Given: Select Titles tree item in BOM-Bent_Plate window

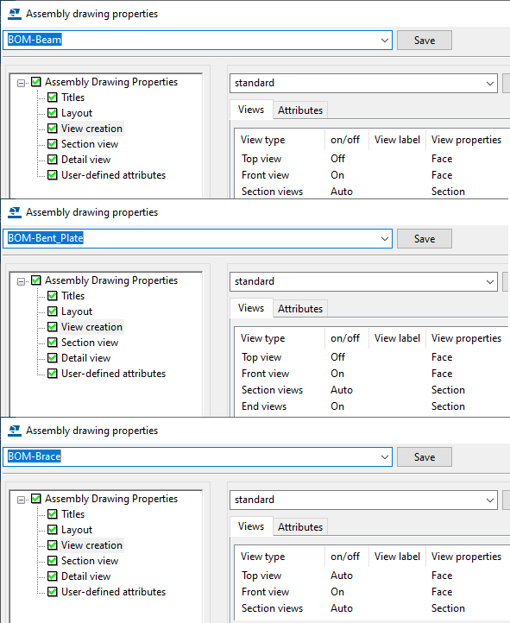Looking at the screenshot, I should pyautogui.click(x=72, y=296).
